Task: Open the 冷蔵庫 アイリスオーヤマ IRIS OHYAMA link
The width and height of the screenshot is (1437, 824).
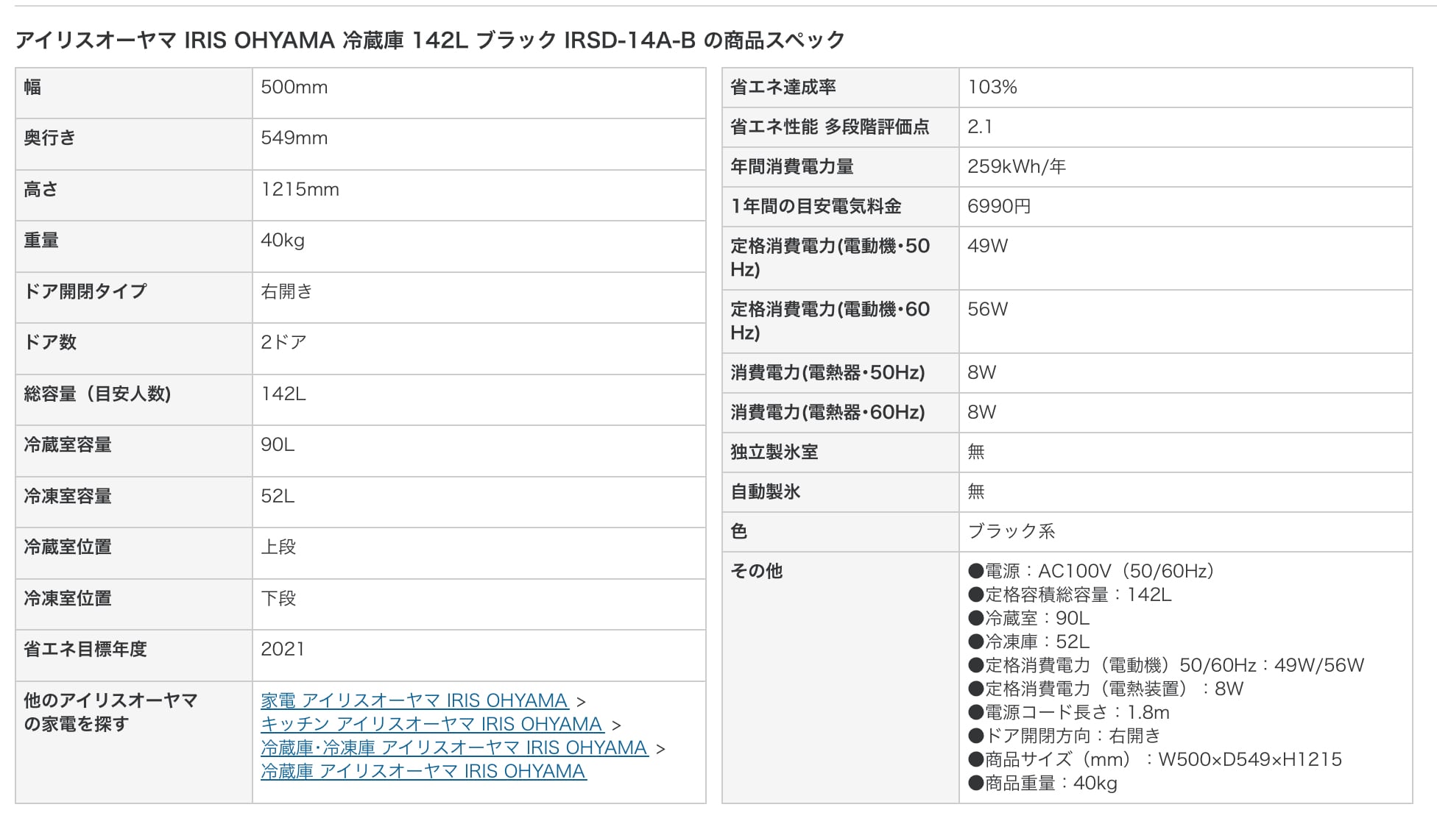Action: (x=423, y=771)
